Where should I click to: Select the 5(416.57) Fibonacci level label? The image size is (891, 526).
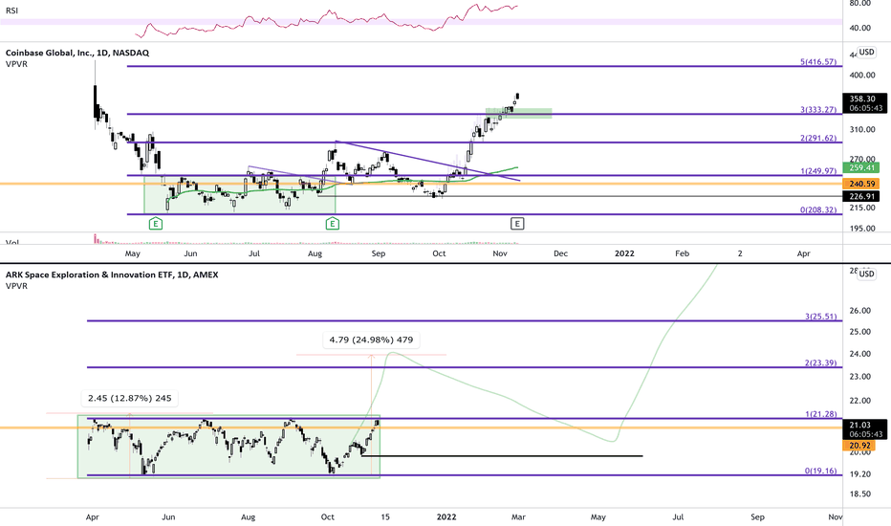coord(818,61)
